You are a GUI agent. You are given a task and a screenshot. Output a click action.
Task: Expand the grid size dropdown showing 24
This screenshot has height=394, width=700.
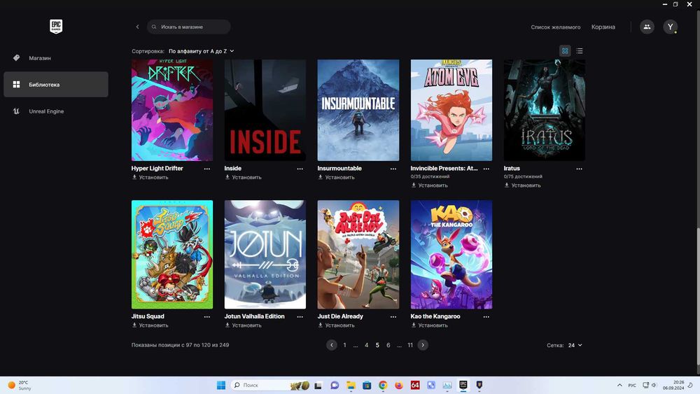[x=575, y=346]
